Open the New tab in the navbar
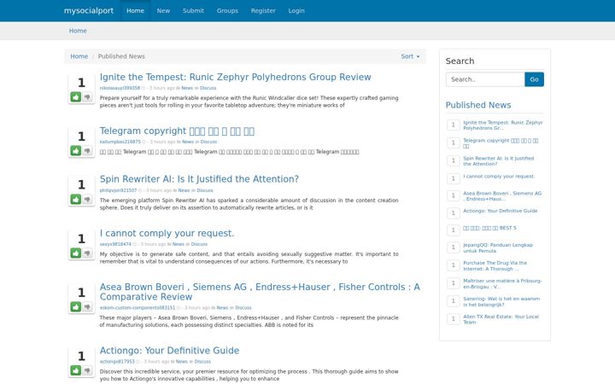The image size is (615, 384). point(163,10)
